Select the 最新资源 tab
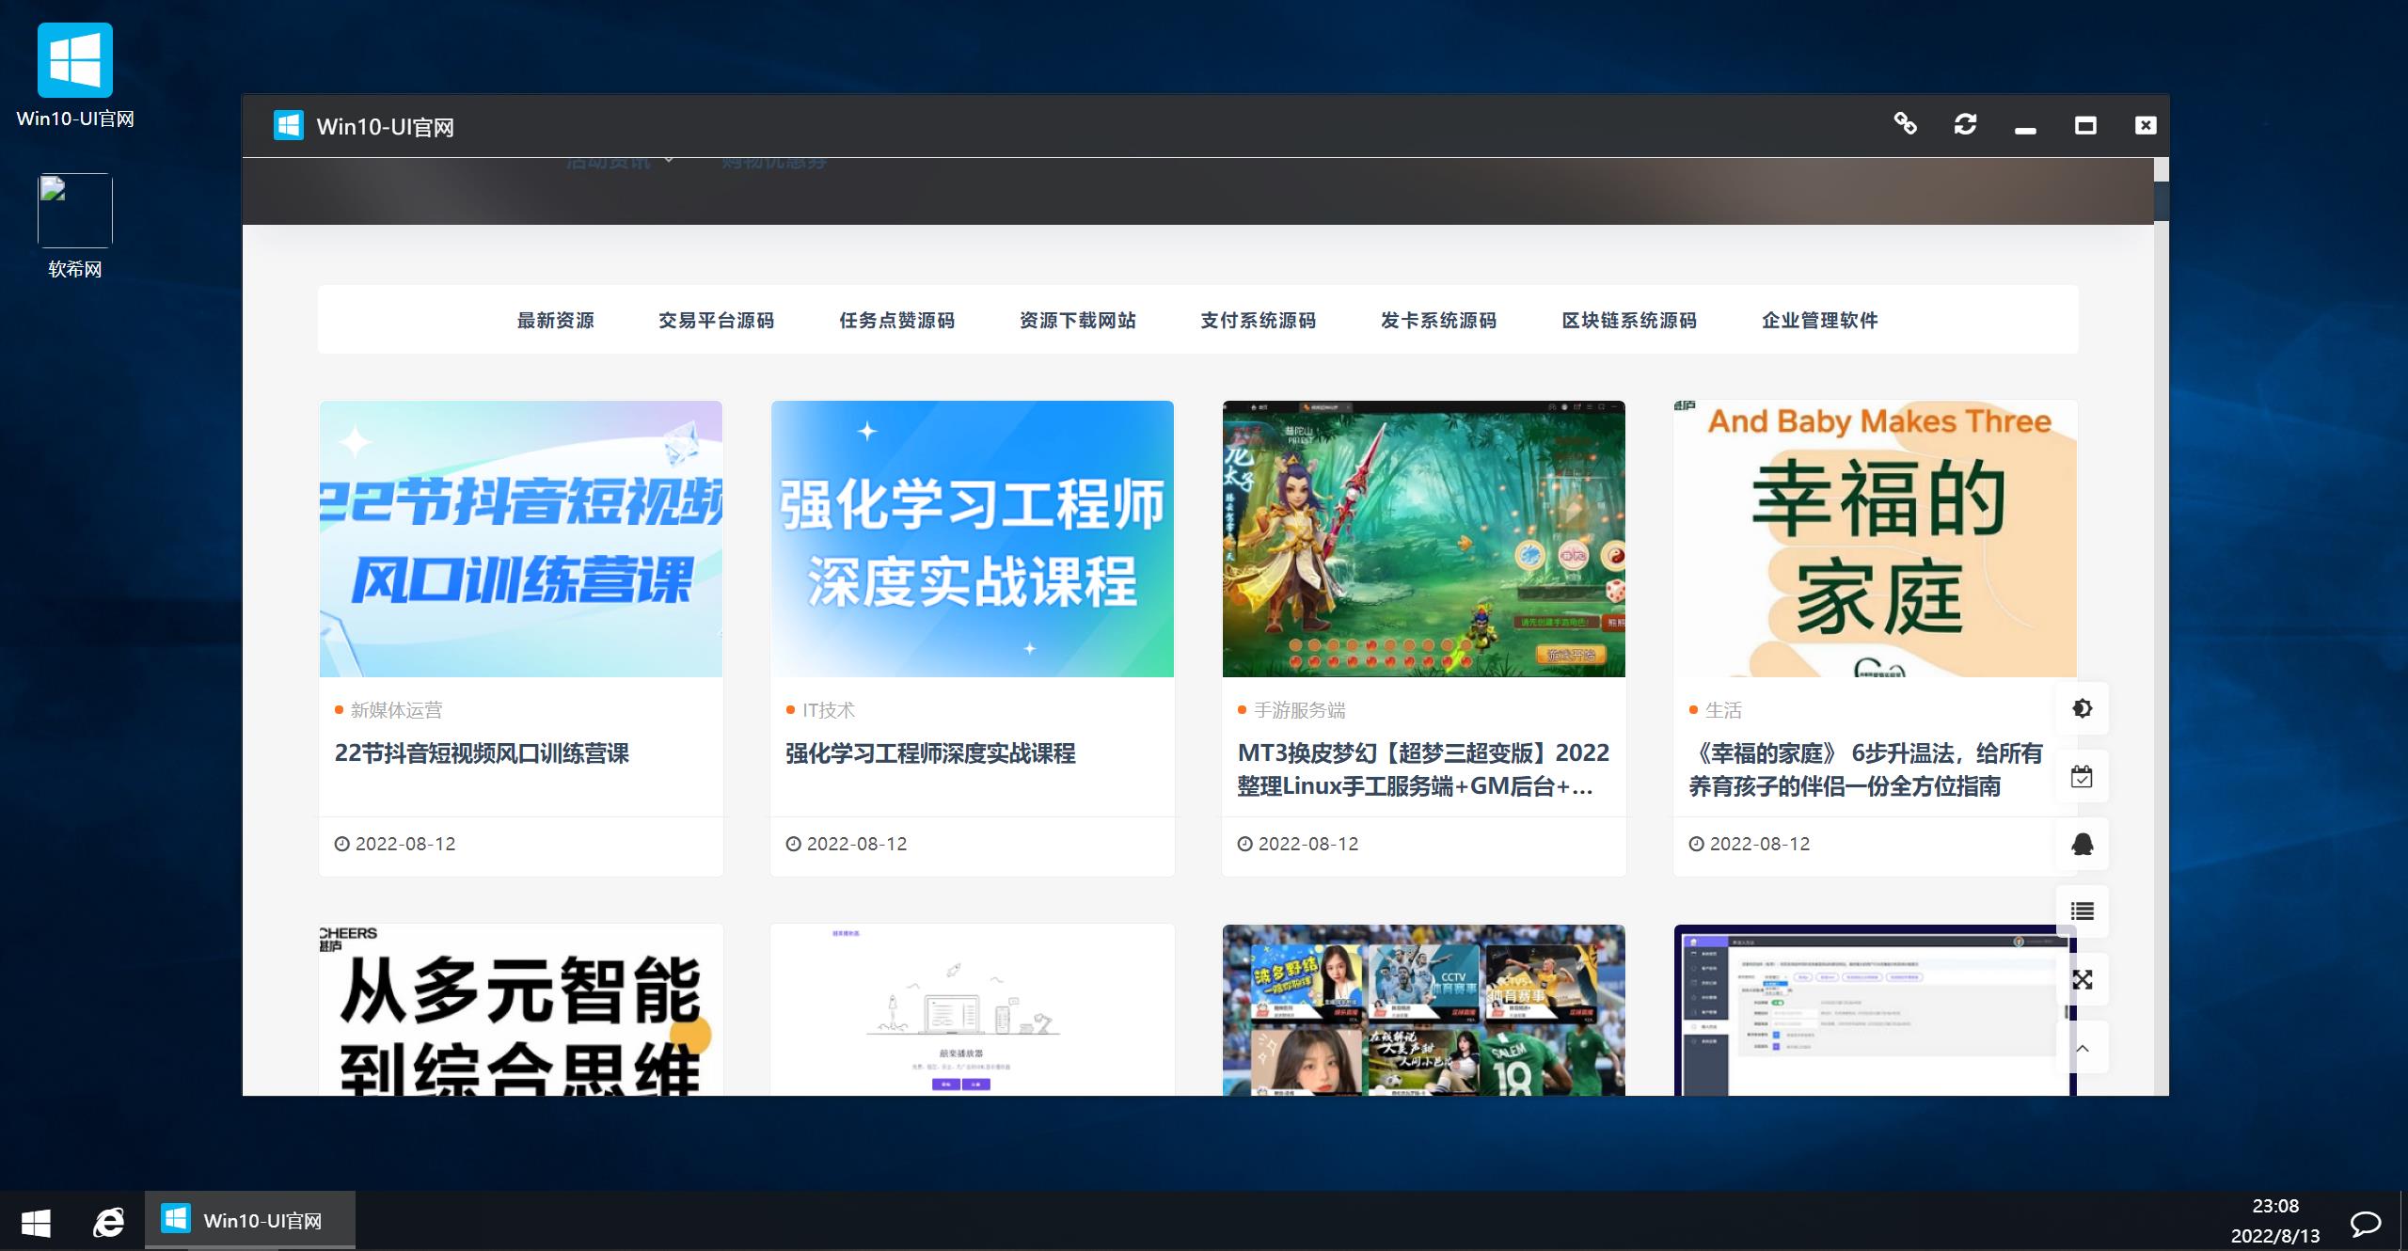The image size is (2408, 1251). (x=556, y=321)
